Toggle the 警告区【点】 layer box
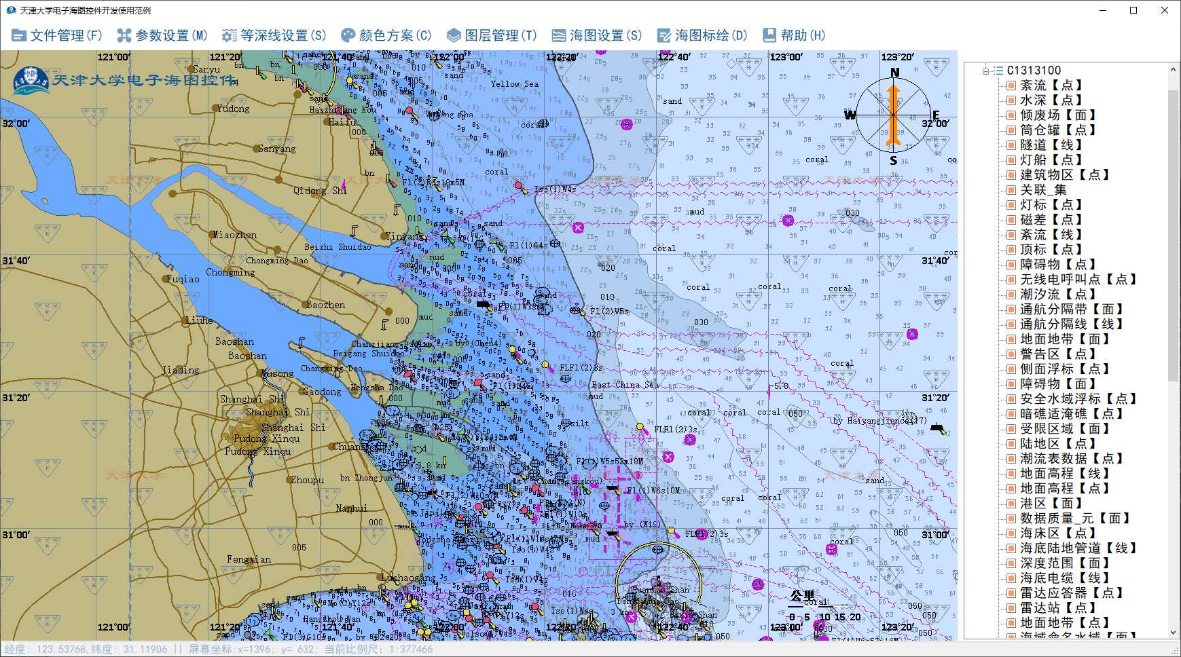Viewport: 1181px width, 657px height. 1011,354
